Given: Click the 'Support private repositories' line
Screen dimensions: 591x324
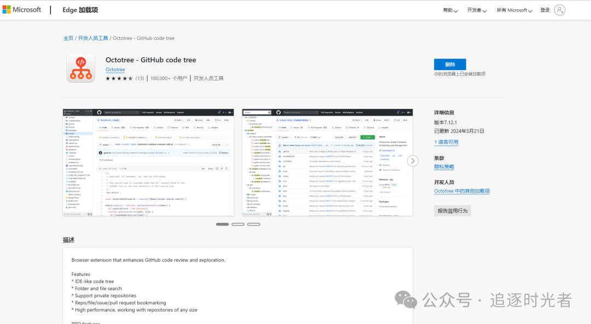Looking at the screenshot, I should click(104, 296).
